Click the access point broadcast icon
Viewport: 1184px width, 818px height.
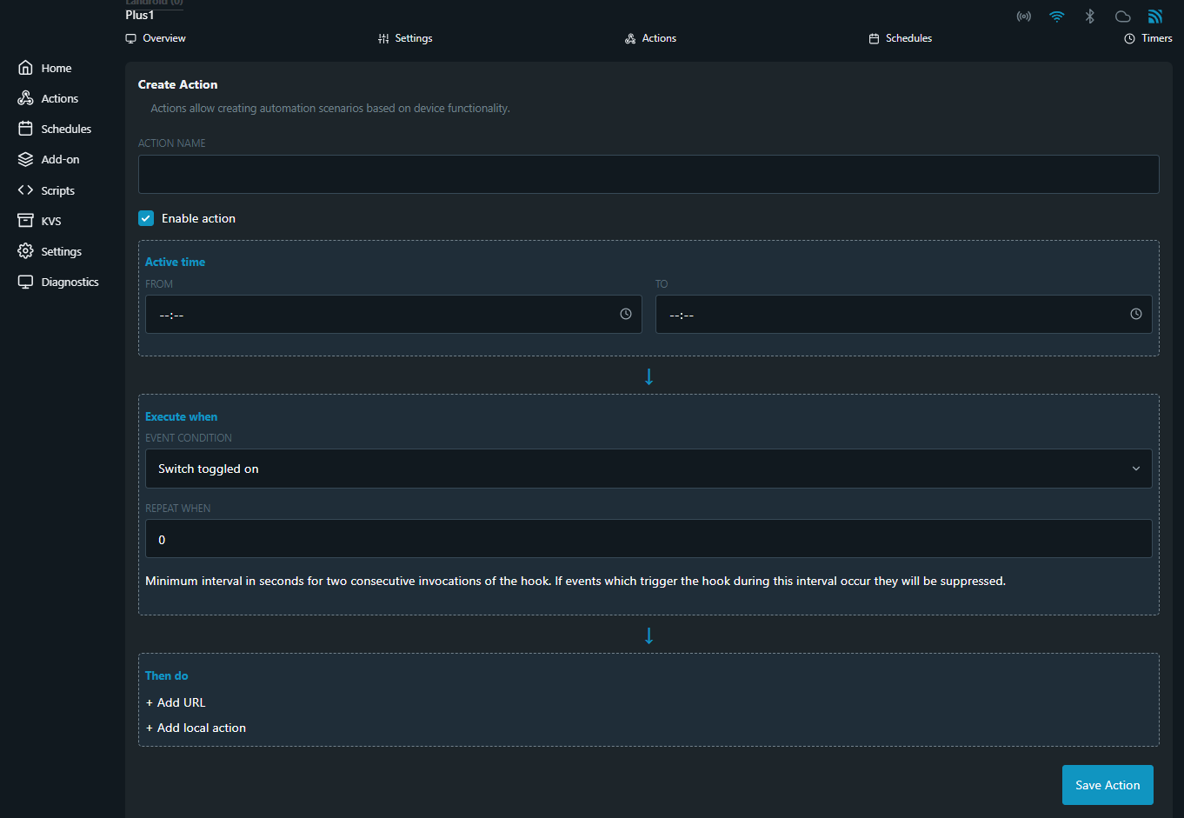(x=1024, y=17)
